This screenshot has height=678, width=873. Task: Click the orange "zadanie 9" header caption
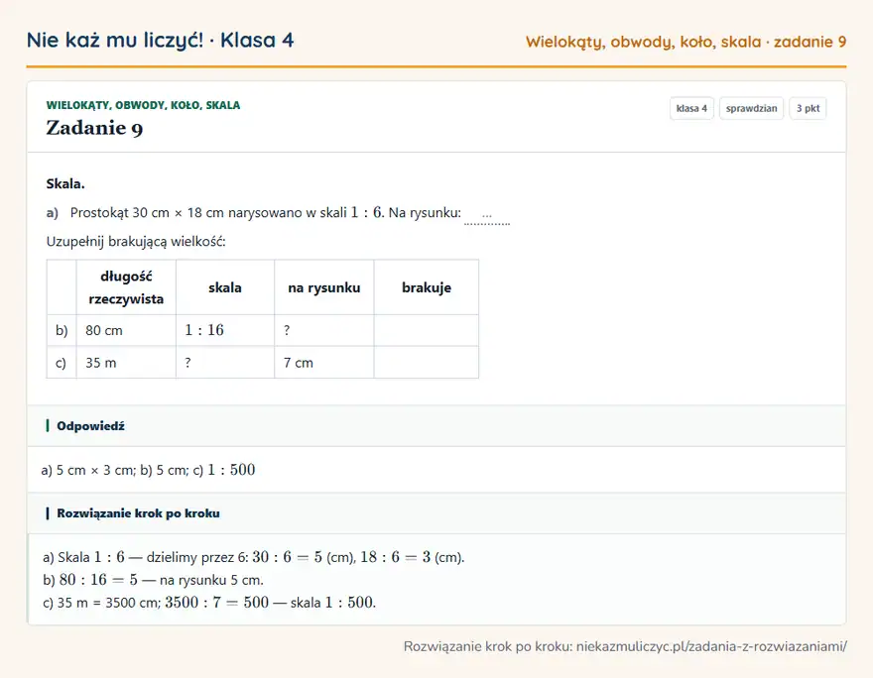click(x=811, y=42)
